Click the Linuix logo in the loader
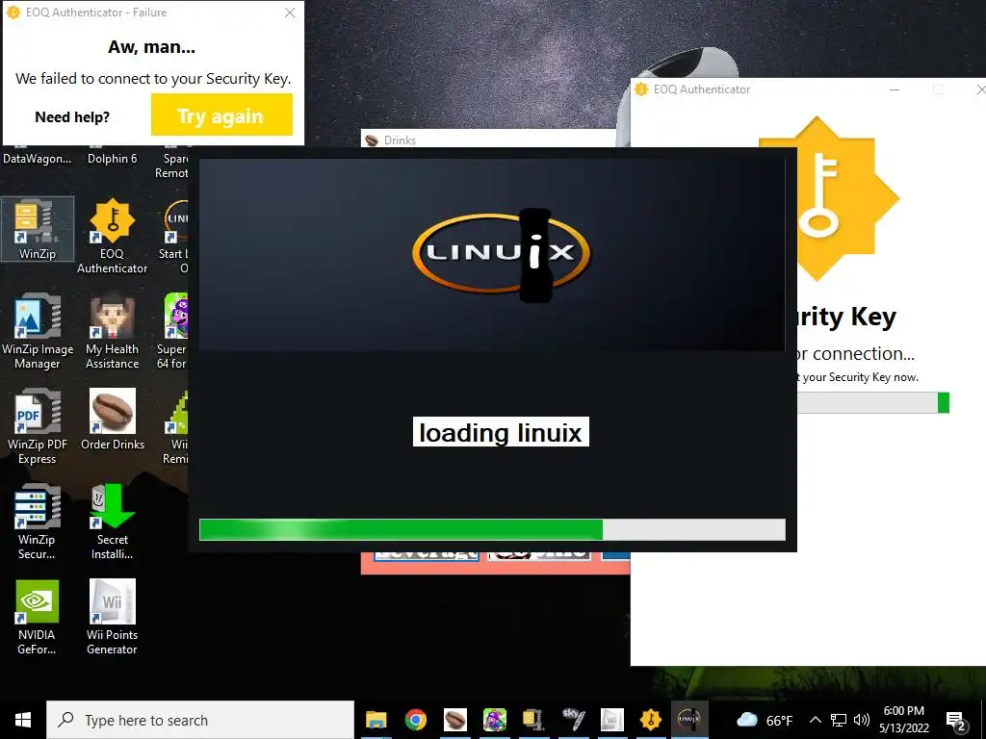The width and height of the screenshot is (986, 739). [x=501, y=253]
